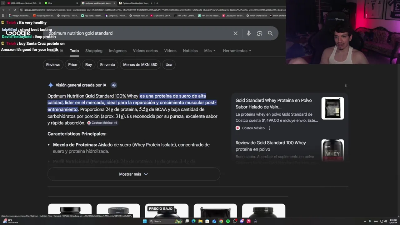
Task: Open the Windows Start menu
Action: 145,221
